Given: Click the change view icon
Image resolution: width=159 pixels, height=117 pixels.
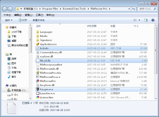Looking at the screenshot, I should pos(135,20).
